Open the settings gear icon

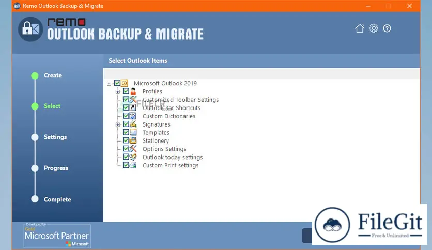click(374, 28)
